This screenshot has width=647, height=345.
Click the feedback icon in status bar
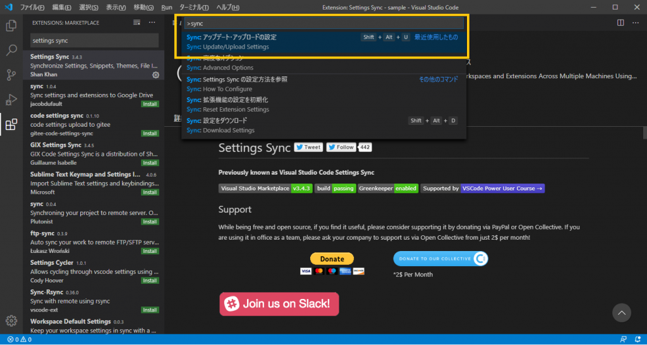tap(624, 340)
